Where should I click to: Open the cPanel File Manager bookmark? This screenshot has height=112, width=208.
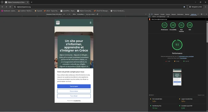[101, 11]
